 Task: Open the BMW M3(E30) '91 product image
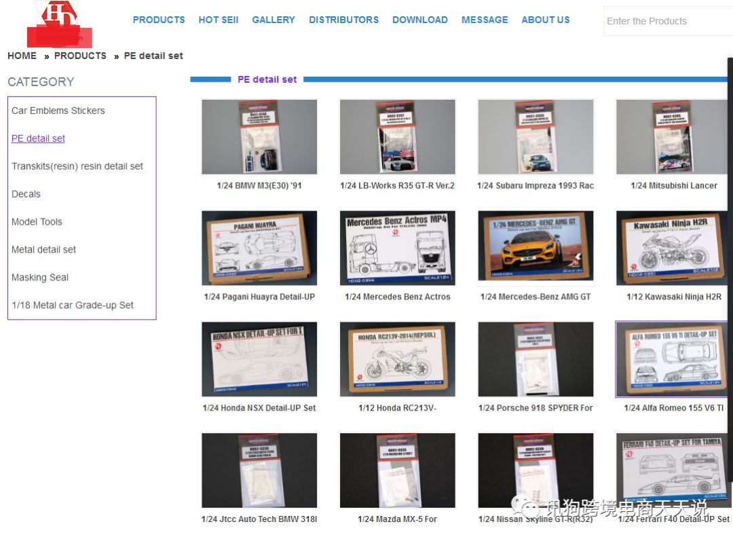[x=259, y=136]
